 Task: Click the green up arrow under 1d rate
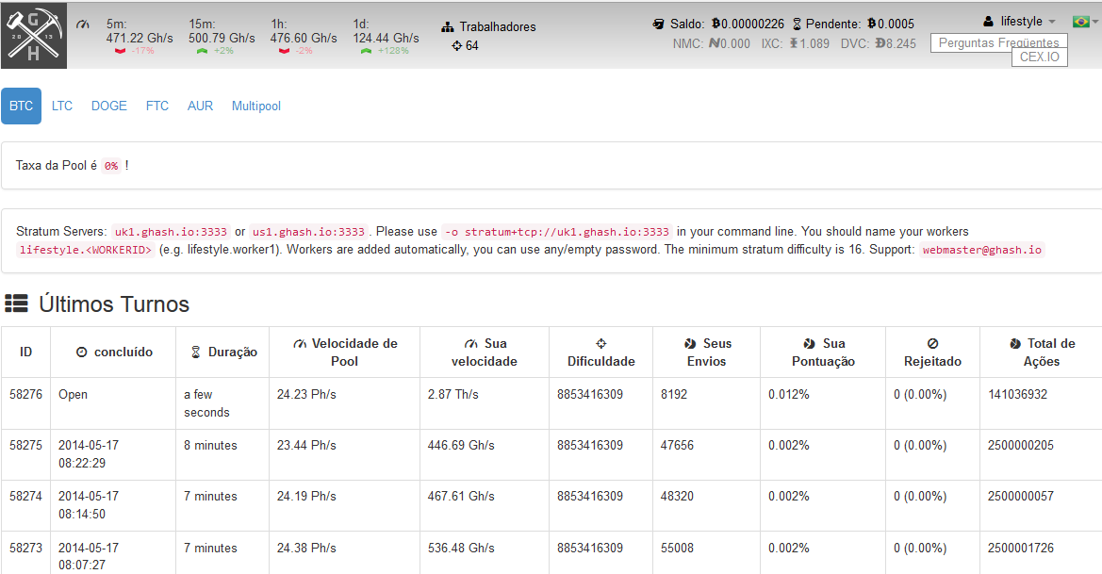pyautogui.click(x=366, y=51)
